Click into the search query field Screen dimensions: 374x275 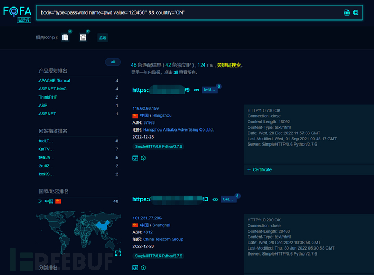coord(184,12)
